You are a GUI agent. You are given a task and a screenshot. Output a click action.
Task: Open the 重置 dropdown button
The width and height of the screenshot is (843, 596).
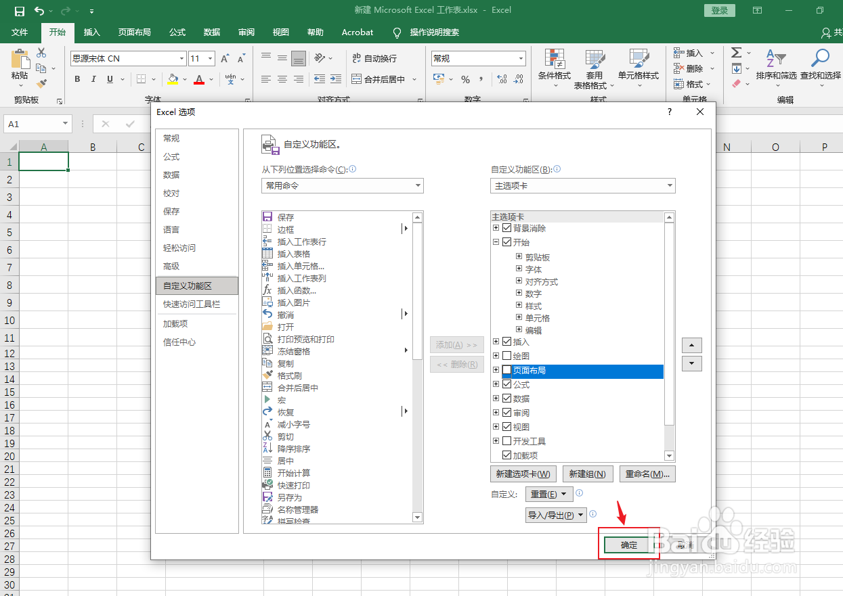click(x=549, y=494)
